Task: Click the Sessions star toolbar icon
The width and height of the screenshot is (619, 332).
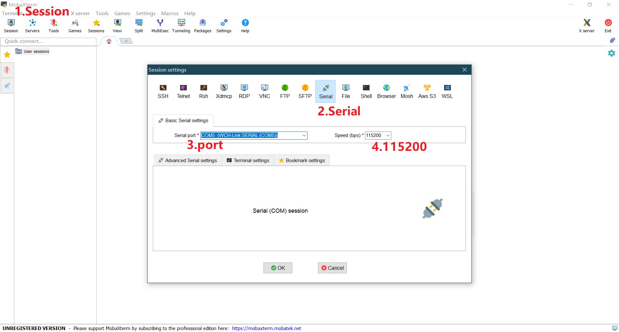Action: 96,26
